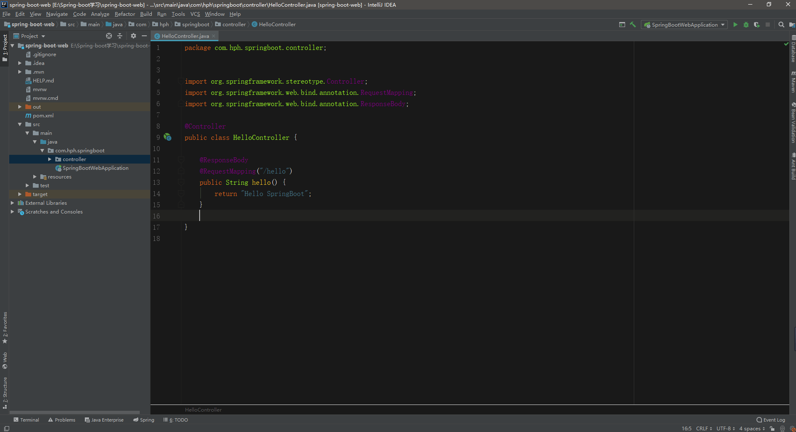
Task: Open the VCS menu
Action: click(195, 14)
